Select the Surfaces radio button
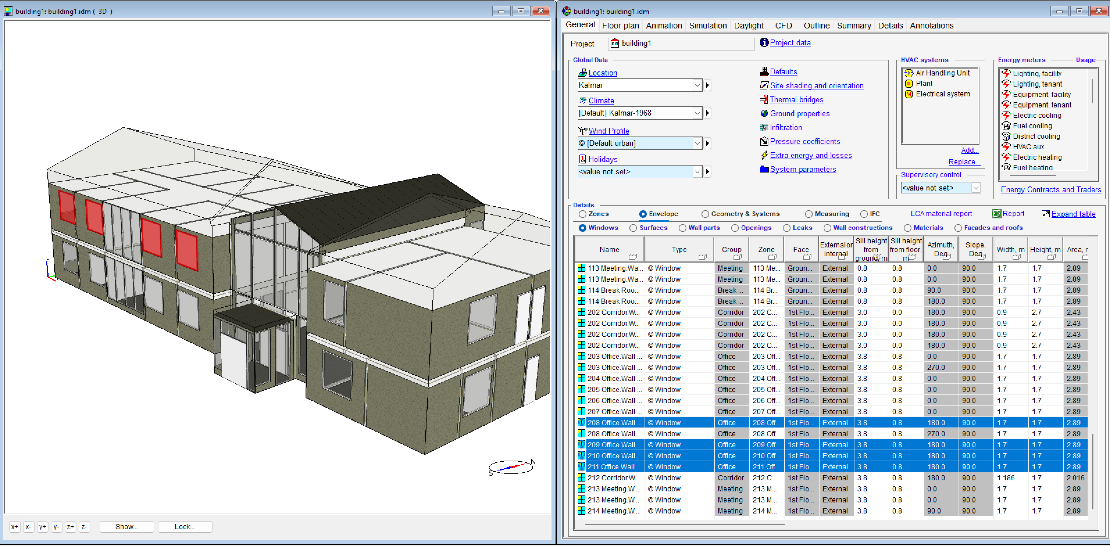Image resolution: width=1110 pixels, height=546 pixels. (x=633, y=228)
